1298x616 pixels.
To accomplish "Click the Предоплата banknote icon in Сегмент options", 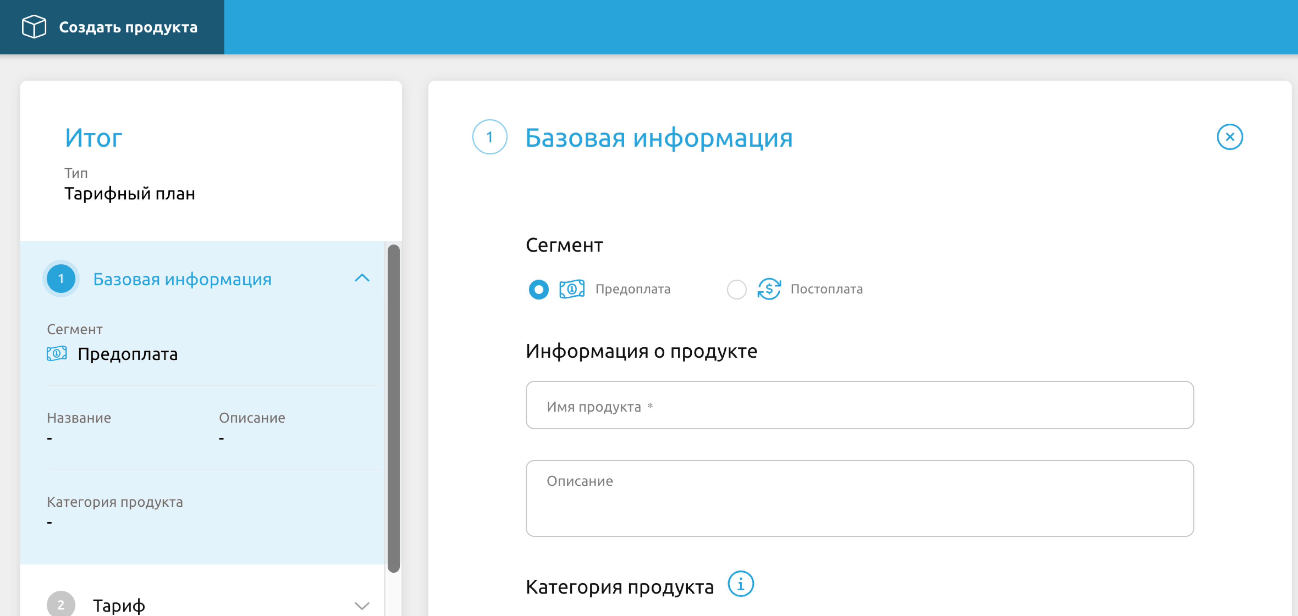I will tap(572, 289).
